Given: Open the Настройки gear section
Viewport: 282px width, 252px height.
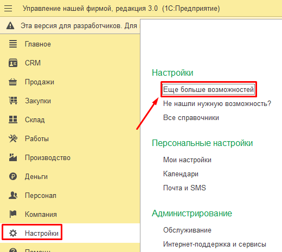Looking at the screenshot, I should (32, 233).
